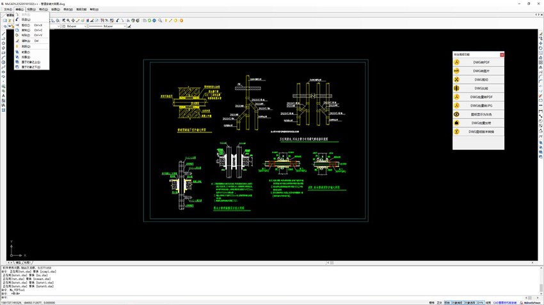Choose 置于对象之下 in Edit menu
Viewport: 544px width, 305px height.
(31, 67)
